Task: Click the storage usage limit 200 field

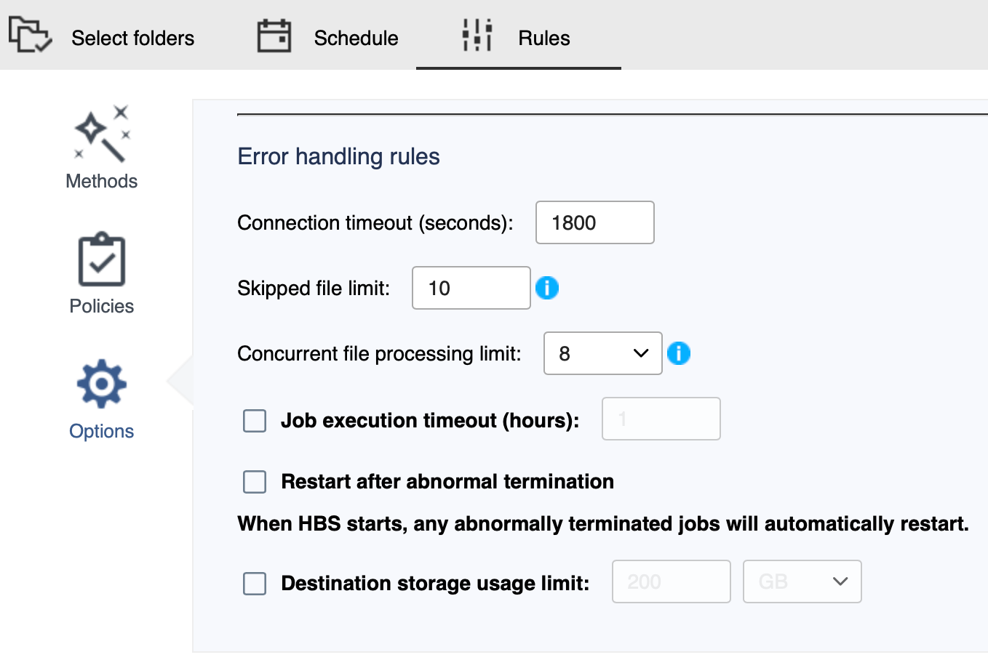Action: 672,581
